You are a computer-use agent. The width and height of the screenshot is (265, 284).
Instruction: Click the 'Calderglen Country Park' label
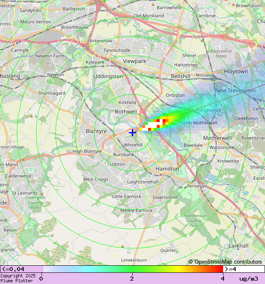point(35,203)
